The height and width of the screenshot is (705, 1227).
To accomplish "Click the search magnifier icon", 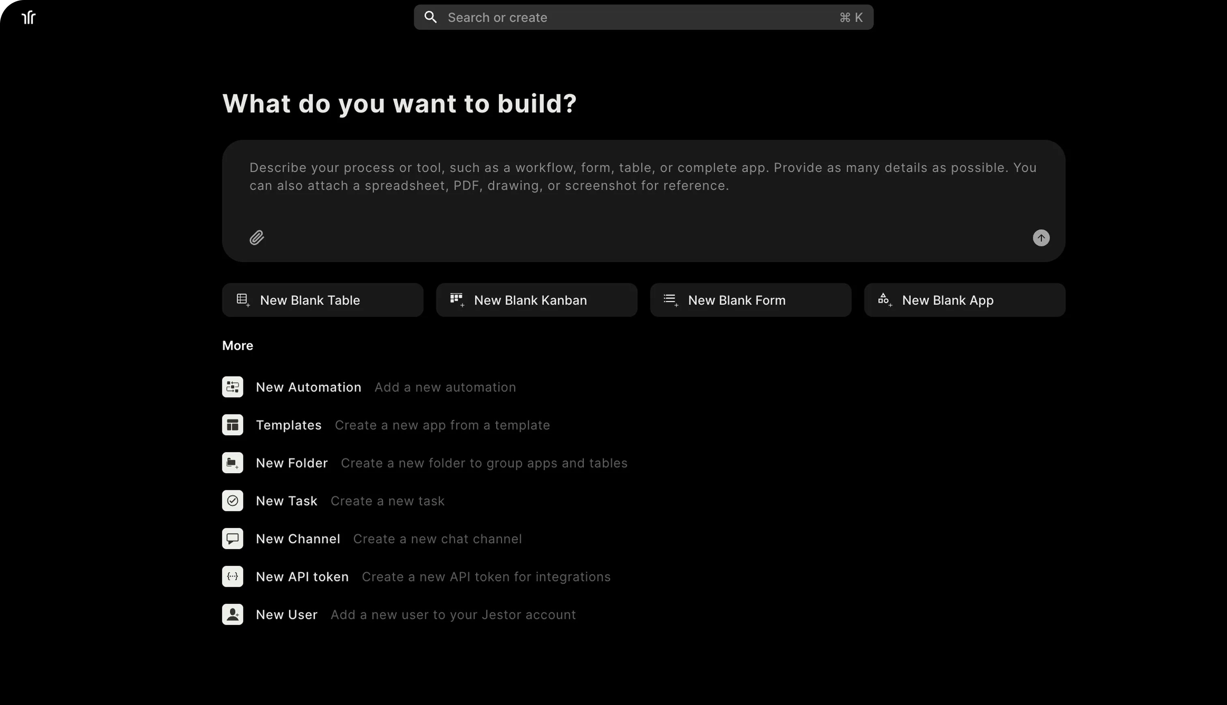I will point(431,17).
